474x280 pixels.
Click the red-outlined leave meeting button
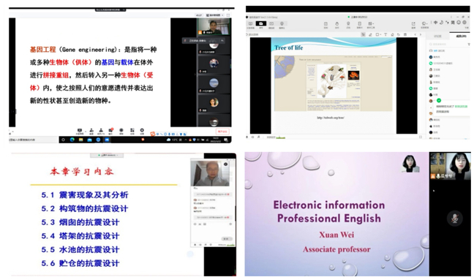(x=222, y=132)
